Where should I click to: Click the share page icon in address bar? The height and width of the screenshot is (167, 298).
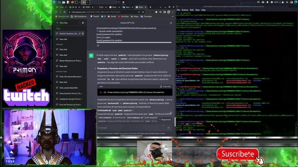(x=139, y=12)
